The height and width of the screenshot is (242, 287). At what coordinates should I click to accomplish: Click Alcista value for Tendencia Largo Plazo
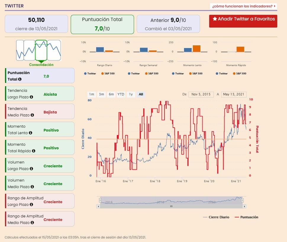pyautogui.click(x=50, y=94)
